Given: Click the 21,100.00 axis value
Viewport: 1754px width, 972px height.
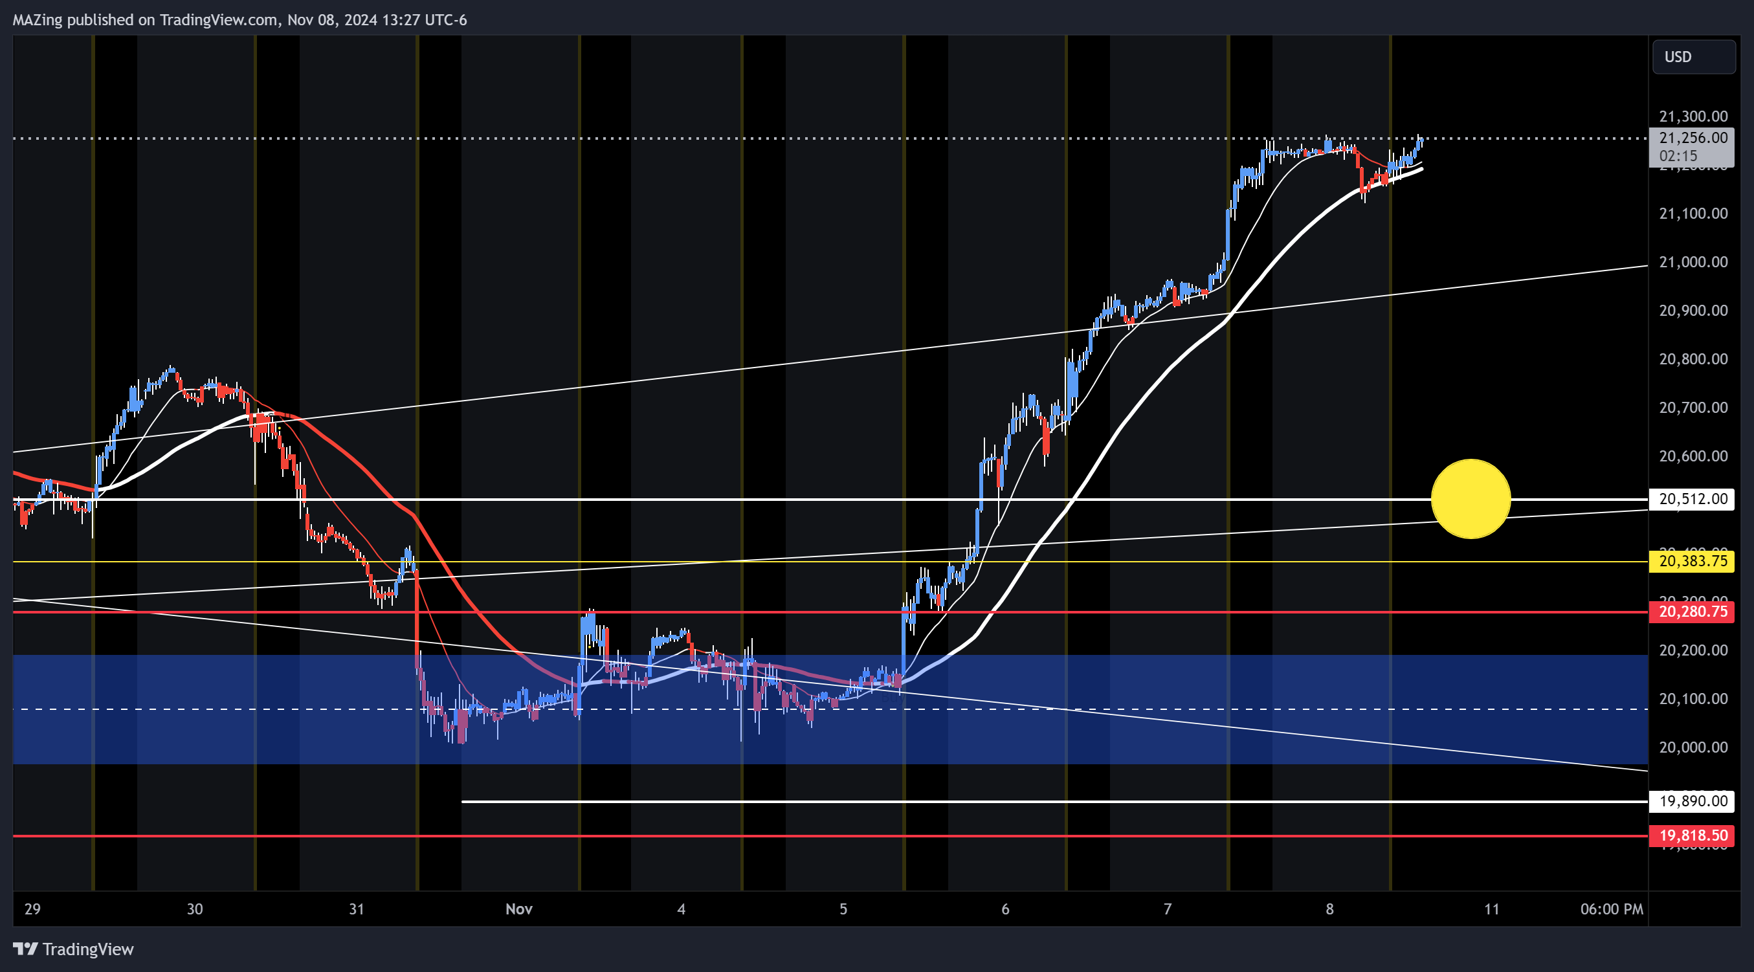Looking at the screenshot, I should [x=1693, y=214].
